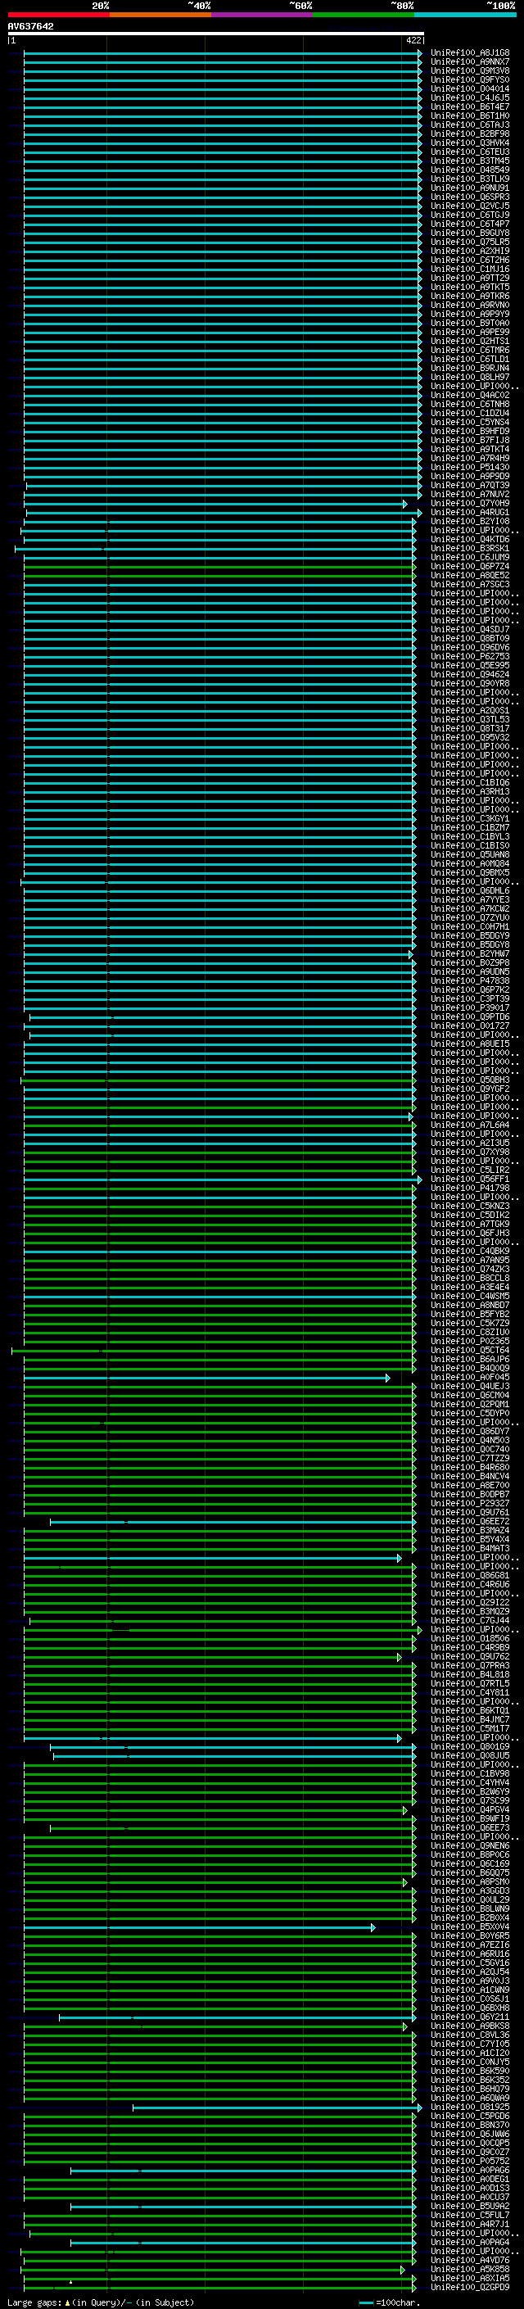This screenshot has height=2309, width=524.
Task: Select hit label UniRef100_Q2VCJ5
Action: pyautogui.click(x=470, y=206)
